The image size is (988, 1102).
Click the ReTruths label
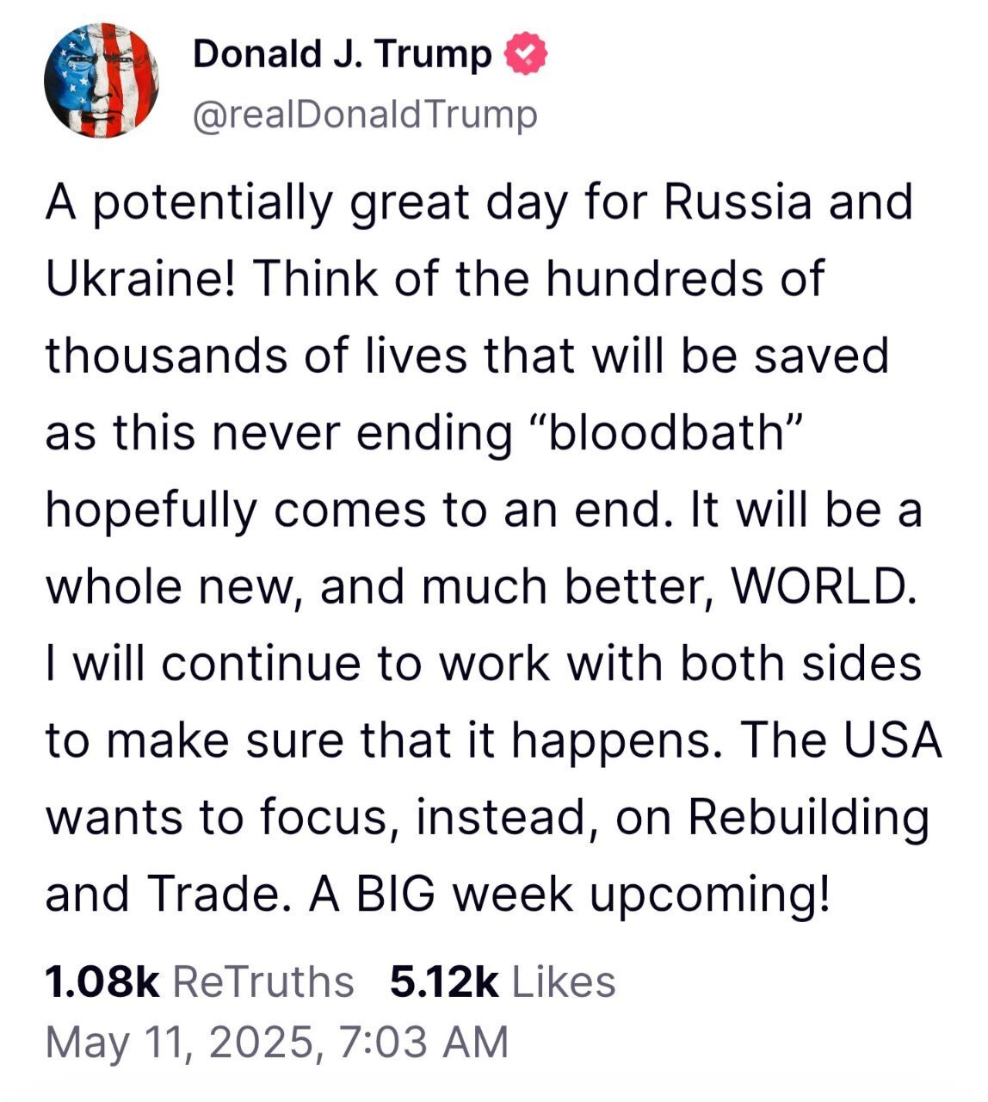263,981
